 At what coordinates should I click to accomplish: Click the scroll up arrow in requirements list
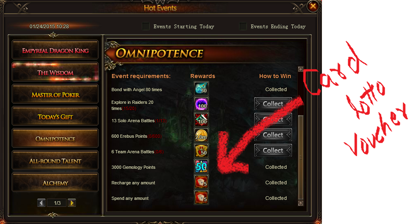tap(301, 69)
